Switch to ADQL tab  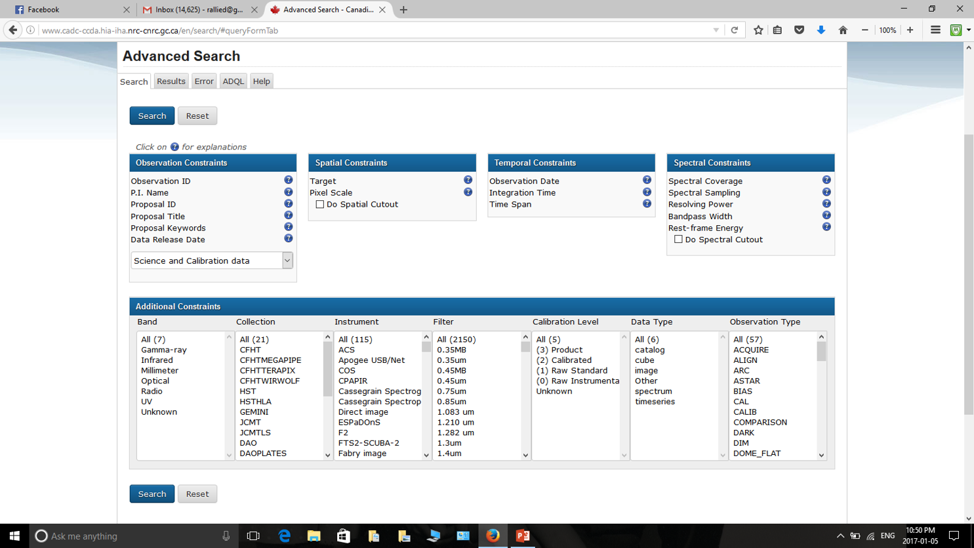pyautogui.click(x=233, y=81)
